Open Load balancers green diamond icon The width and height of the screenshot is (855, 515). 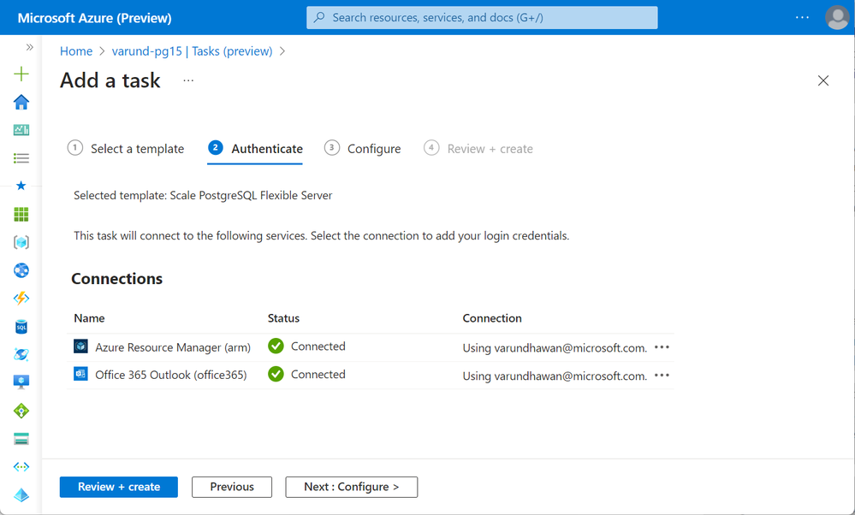click(x=21, y=411)
